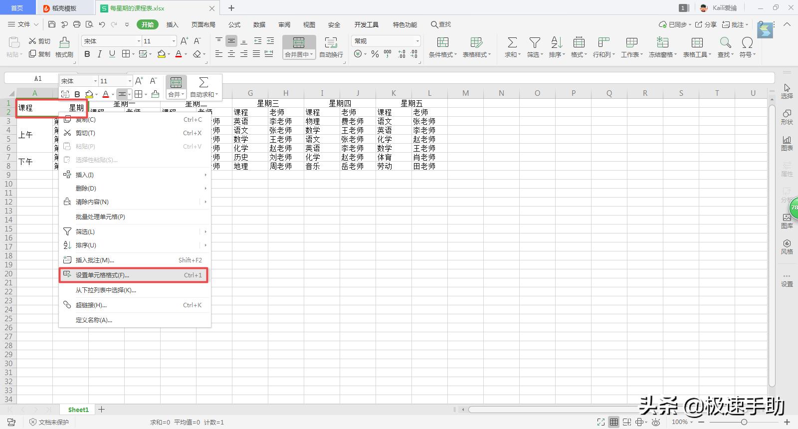The image size is (798, 429).
Task: Choose 定义名称(A)... from the context menu
Action: tap(134, 320)
